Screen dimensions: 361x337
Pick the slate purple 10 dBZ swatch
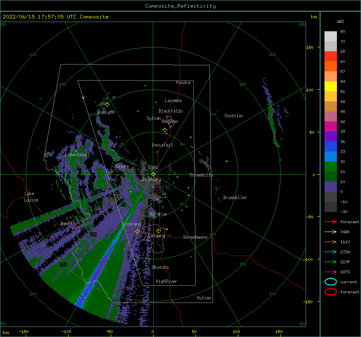[331, 186]
